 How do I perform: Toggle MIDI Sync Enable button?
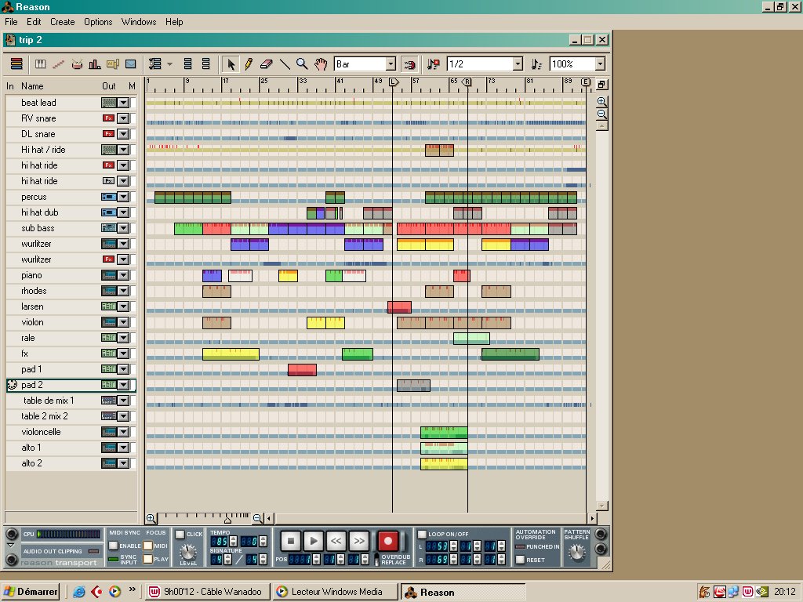click(x=114, y=546)
